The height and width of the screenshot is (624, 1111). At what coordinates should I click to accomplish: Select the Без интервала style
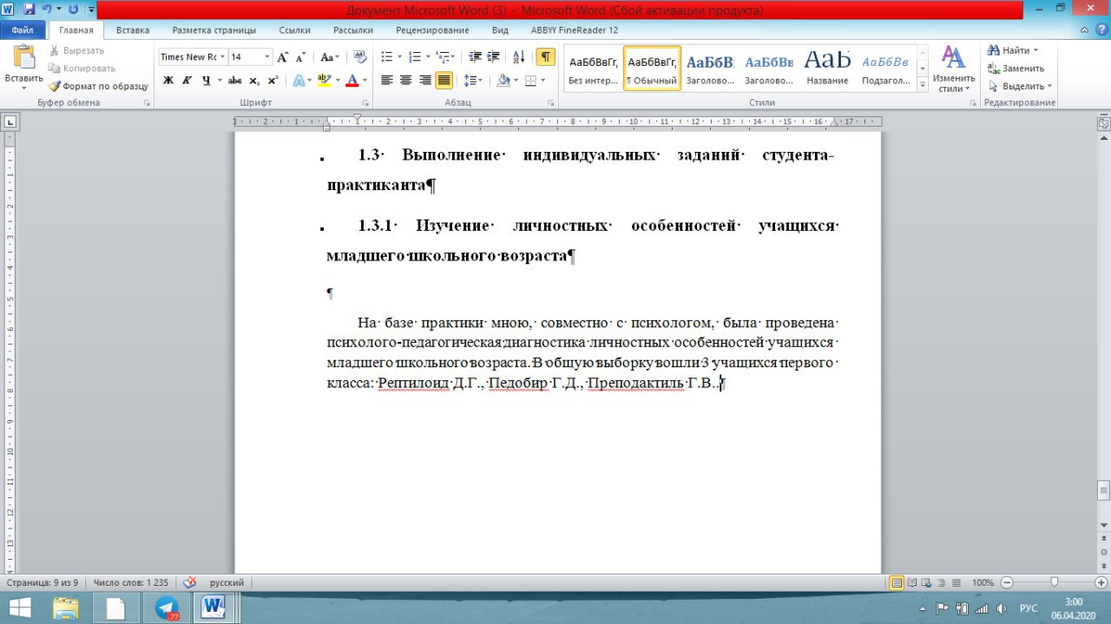click(x=594, y=67)
